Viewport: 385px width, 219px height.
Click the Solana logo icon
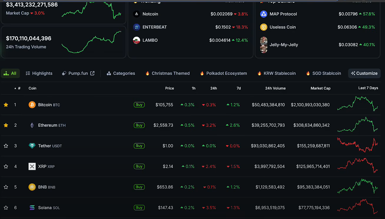click(x=32, y=208)
